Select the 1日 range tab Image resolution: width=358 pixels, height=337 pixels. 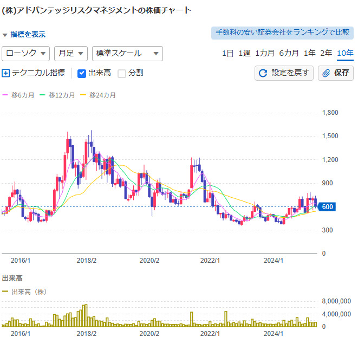coord(227,53)
